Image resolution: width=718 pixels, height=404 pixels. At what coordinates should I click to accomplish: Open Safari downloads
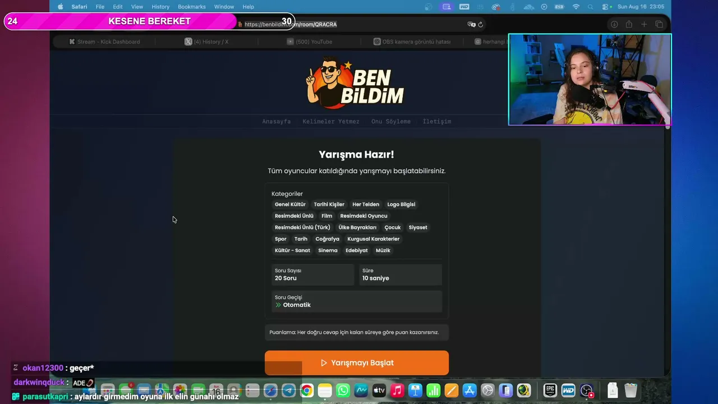[614, 25]
